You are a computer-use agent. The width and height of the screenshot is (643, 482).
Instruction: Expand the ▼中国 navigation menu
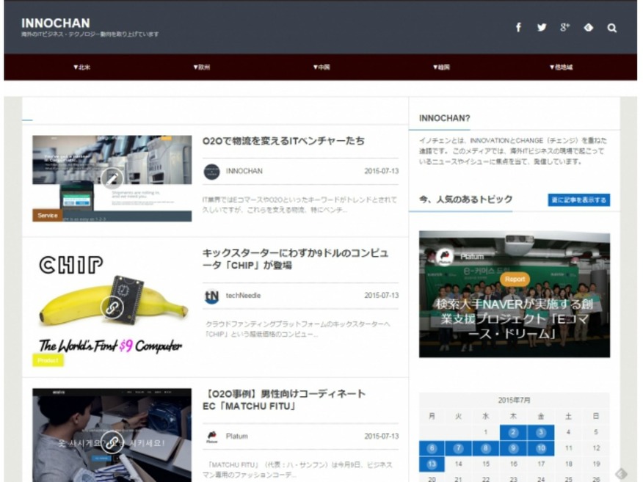[x=321, y=67]
